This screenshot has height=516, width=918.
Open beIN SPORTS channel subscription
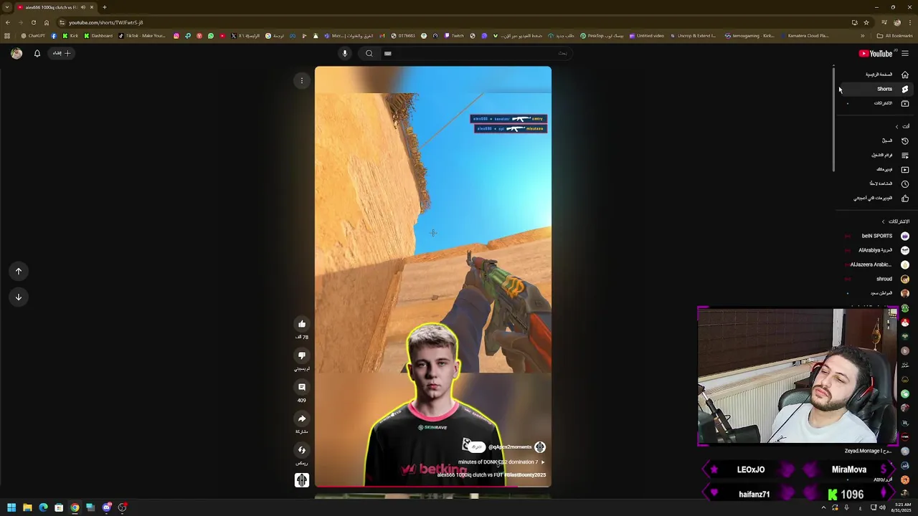(x=877, y=236)
